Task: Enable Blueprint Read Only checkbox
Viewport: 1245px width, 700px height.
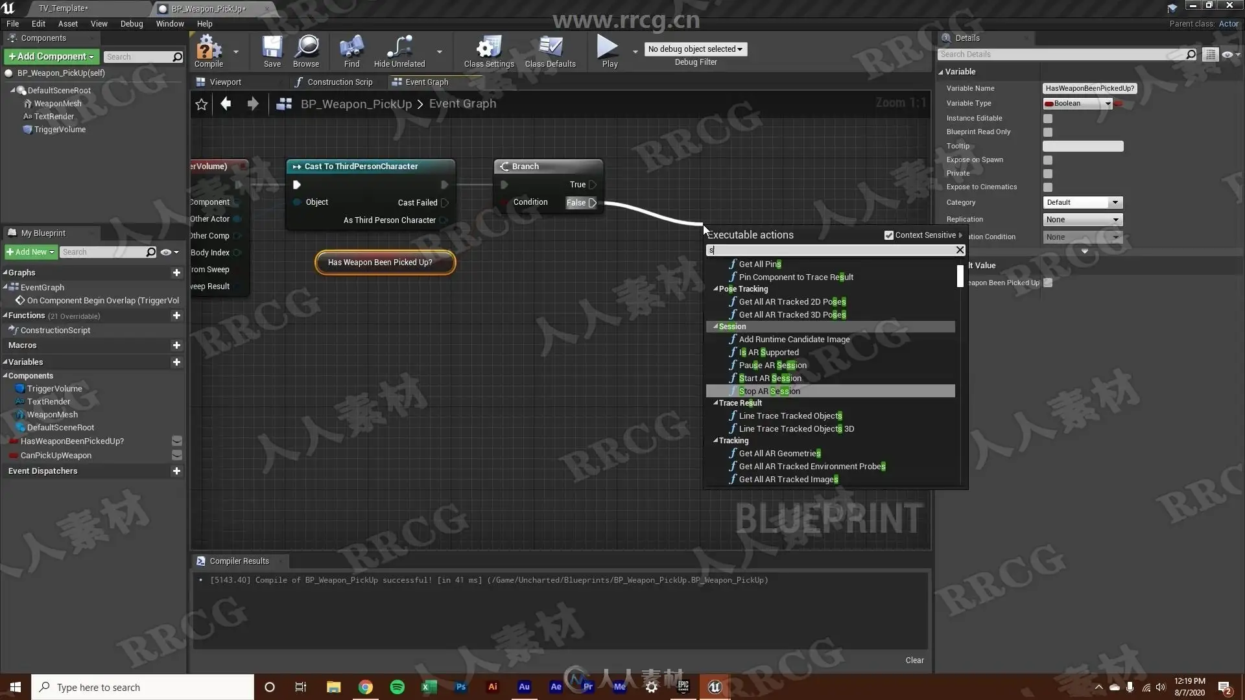Action: point(1048,132)
